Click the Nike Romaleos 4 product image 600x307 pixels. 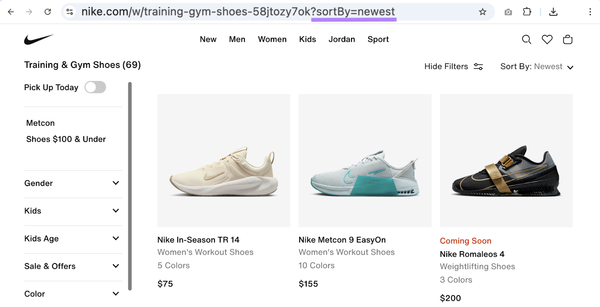[x=506, y=160]
